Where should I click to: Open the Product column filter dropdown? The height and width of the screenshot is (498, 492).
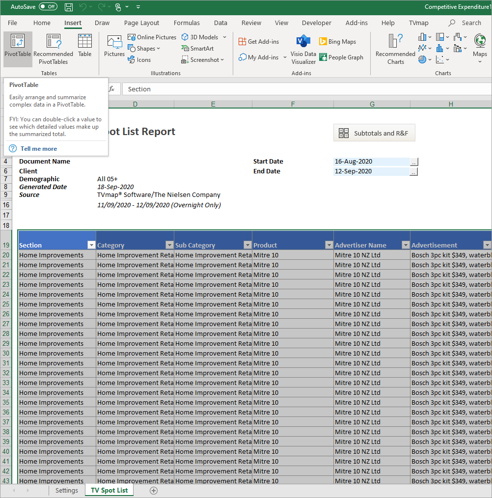coord(329,245)
